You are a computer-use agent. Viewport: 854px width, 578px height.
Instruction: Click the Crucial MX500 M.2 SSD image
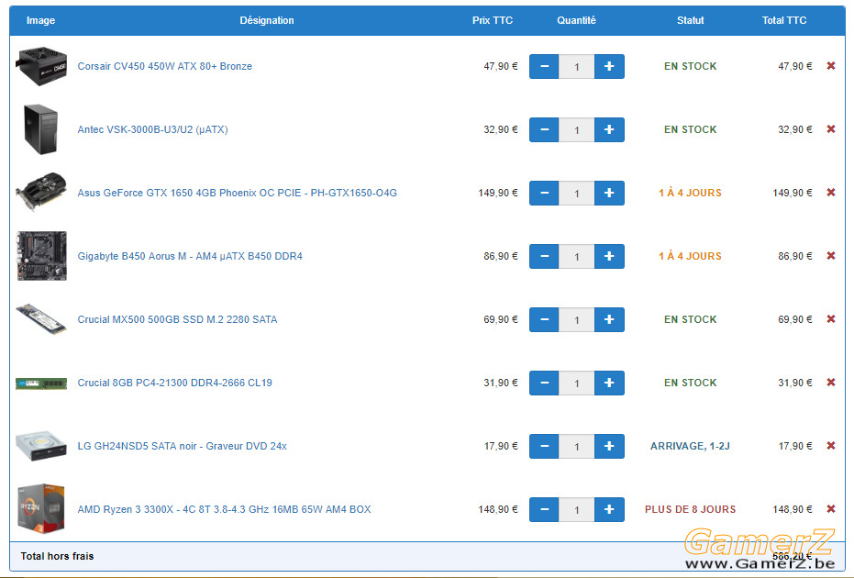[x=41, y=319]
